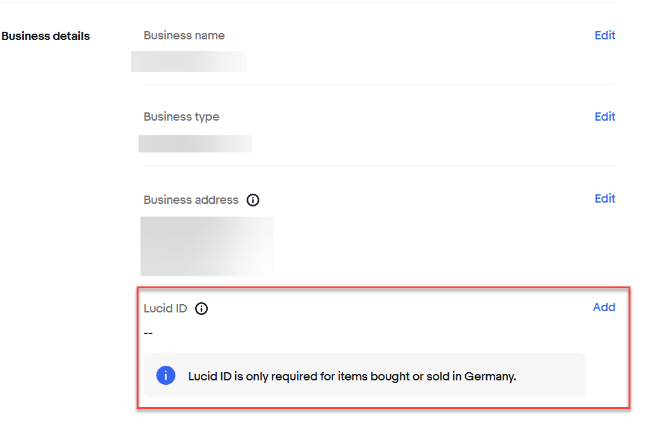Click the Business type label
The width and height of the screenshot is (647, 428).
[181, 117]
